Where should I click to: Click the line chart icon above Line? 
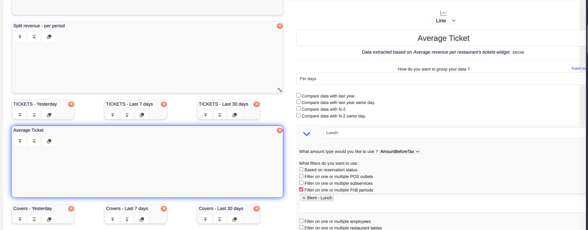point(444,13)
